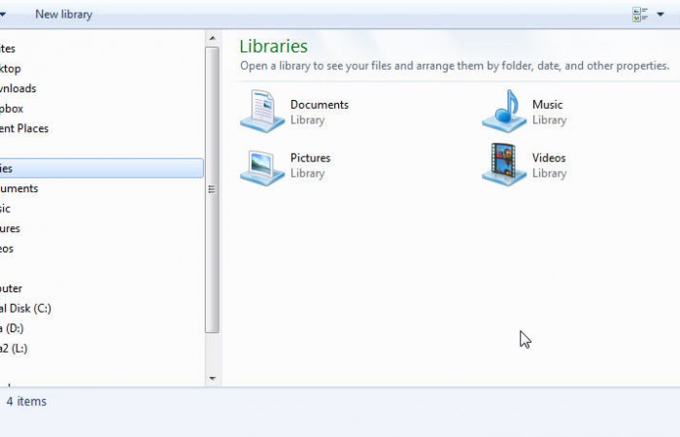Open the Organize dropdown arrow at toolbar left
Screen dimensions: 680x437
click(3, 15)
